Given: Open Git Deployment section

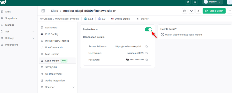Looking at the screenshot, I should click(54, 74).
